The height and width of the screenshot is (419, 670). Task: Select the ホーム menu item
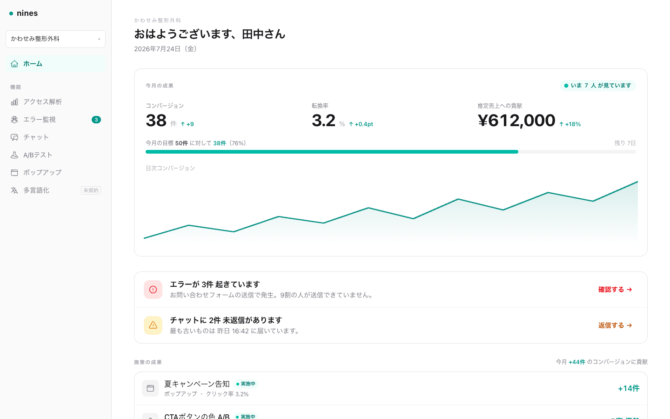pyautogui.click(x=55, y=64)
